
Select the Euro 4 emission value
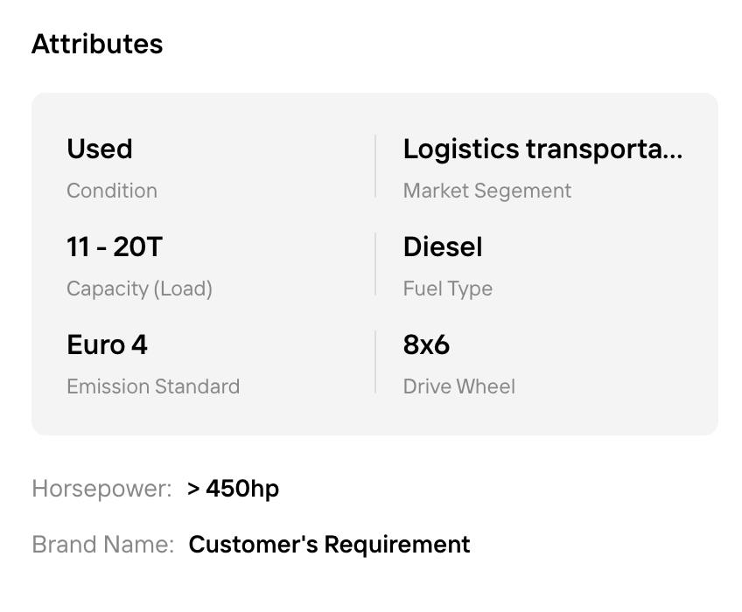tap(107, 344)
